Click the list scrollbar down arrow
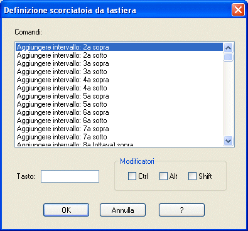Viewport: 248px width, 231px height. (x=228, y=141)
